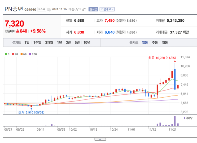Select the 1일 line chart tab

coord(27,42)
